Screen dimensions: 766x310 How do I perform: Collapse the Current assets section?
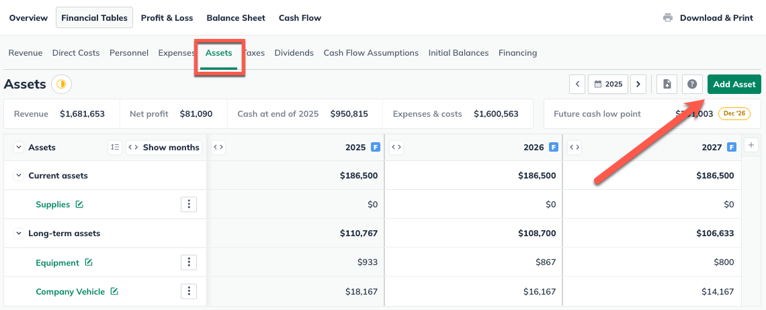click(18, 176)
